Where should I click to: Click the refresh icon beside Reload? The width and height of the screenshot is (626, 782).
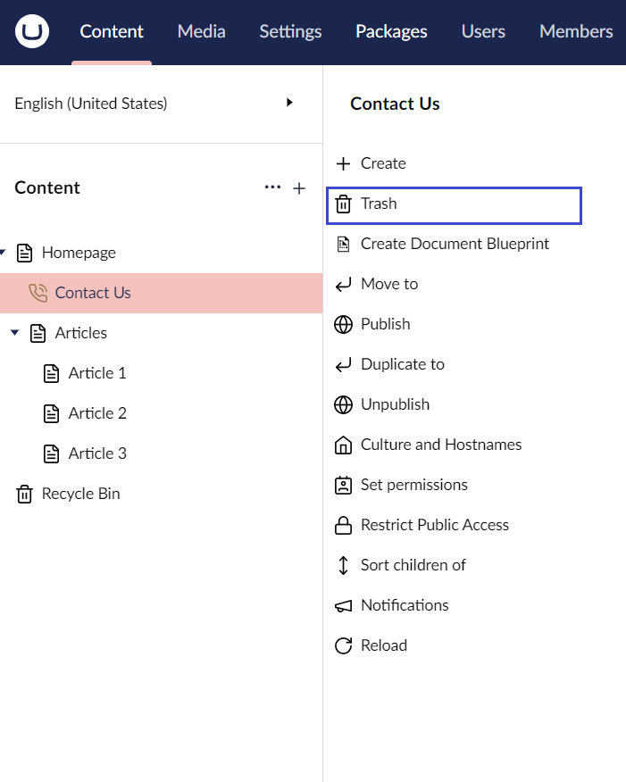tap(344, 645)
